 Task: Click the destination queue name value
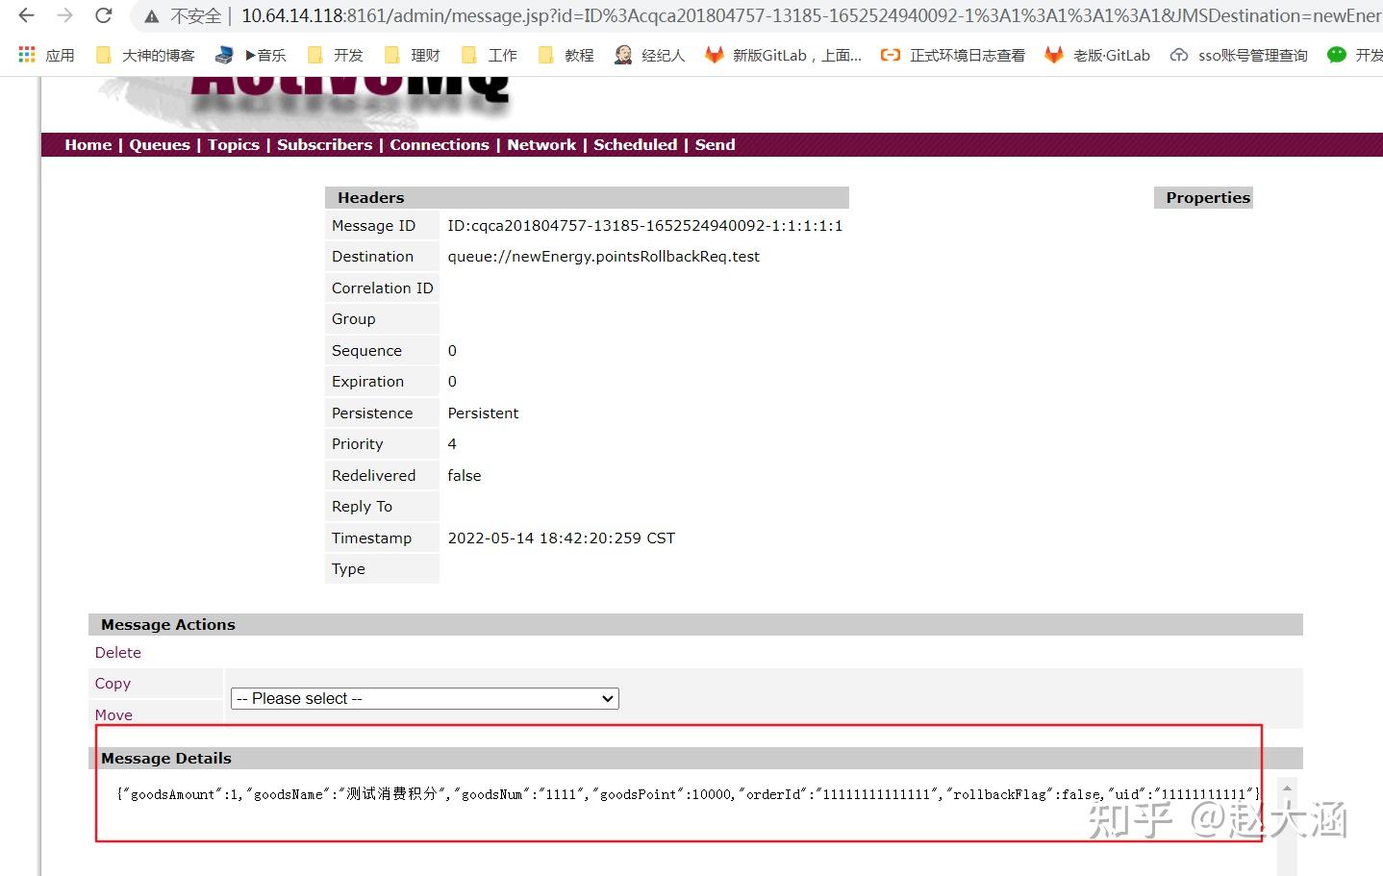coord(603,256)
